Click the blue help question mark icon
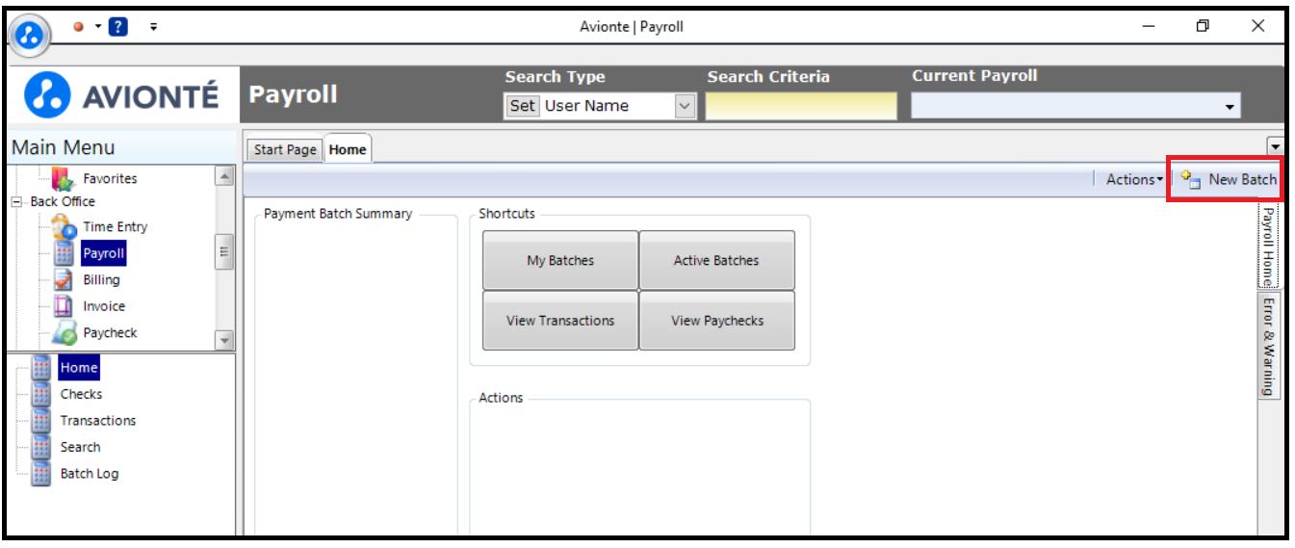 118,27
